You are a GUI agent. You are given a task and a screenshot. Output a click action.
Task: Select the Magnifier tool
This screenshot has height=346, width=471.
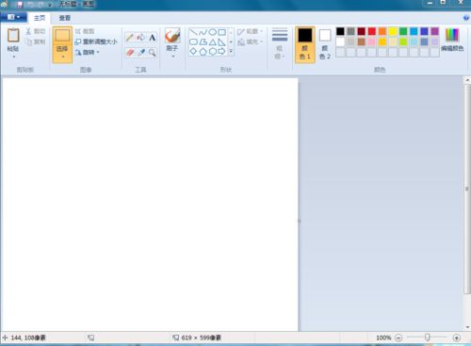[153, 53]
